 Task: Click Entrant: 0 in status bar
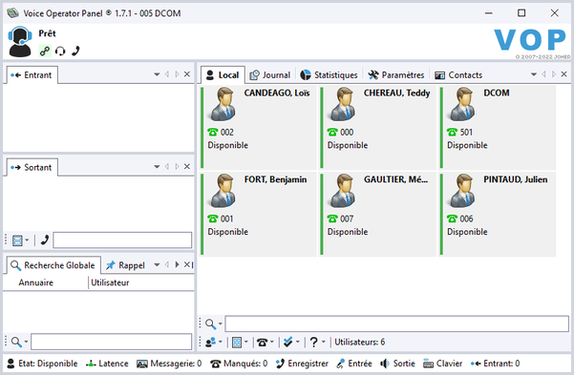pyautogui.click(x=495, y=364)
